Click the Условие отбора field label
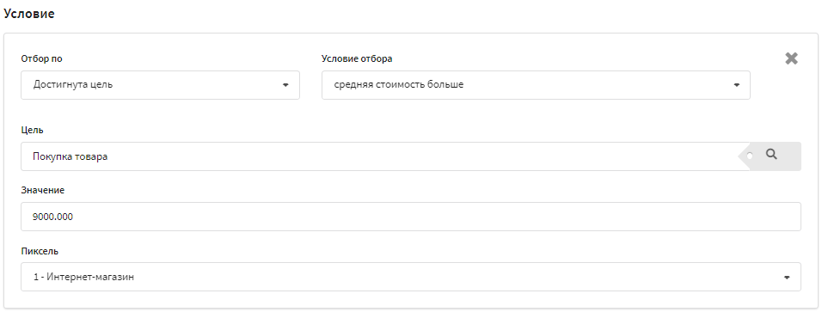 (x=357, y=58)
